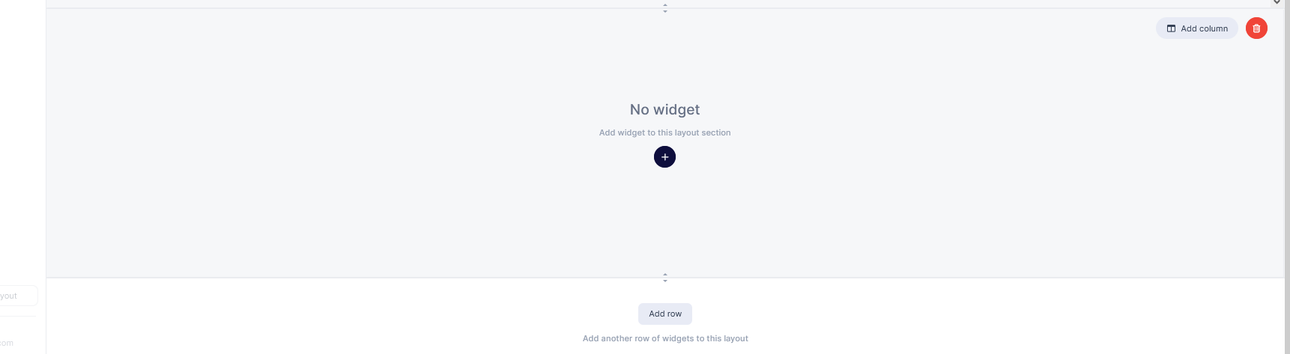Click the word "row" in Add row

click(674, 314)
